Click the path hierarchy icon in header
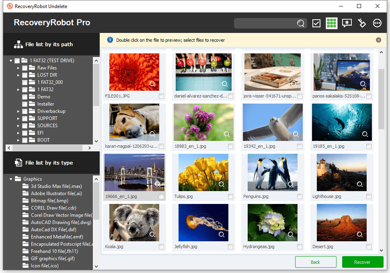The image size is (390, 273). tap(18, 45)
